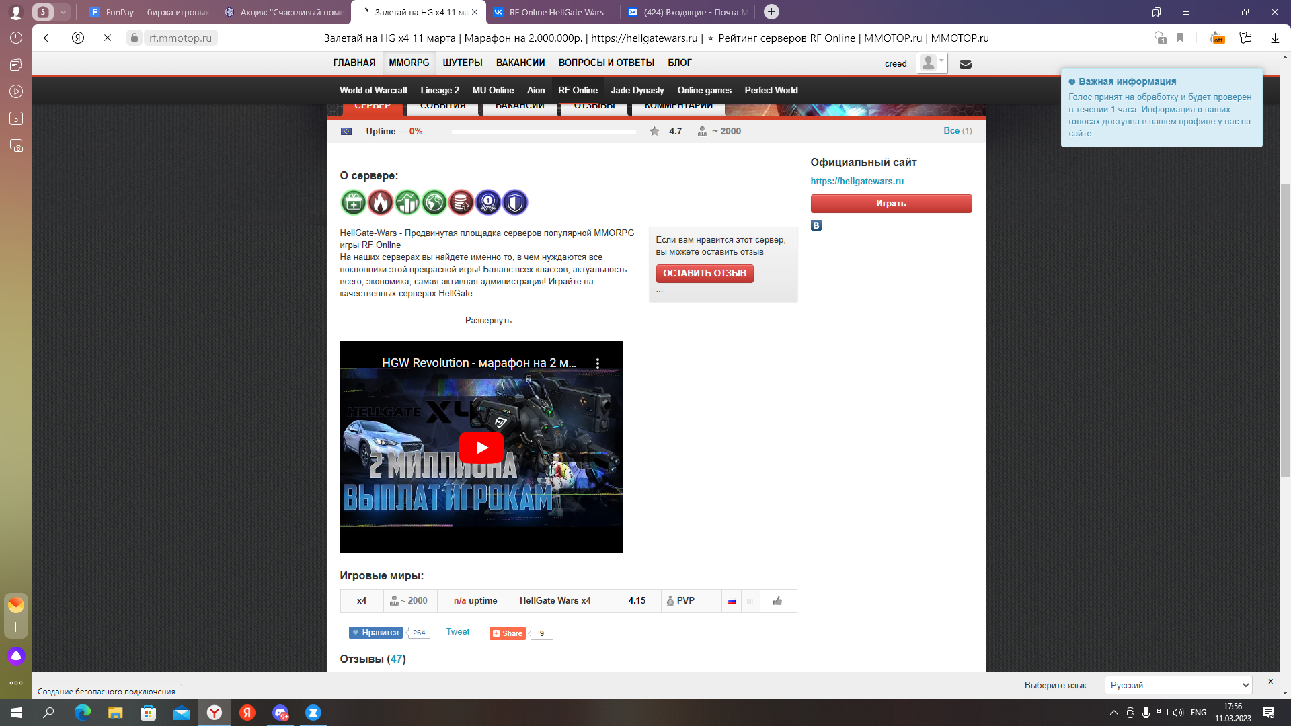Image resolution: width=1291 pixels, height=726 pixels.
Task: Open the ШУТЕРЫ menu item
Action: 463,63
